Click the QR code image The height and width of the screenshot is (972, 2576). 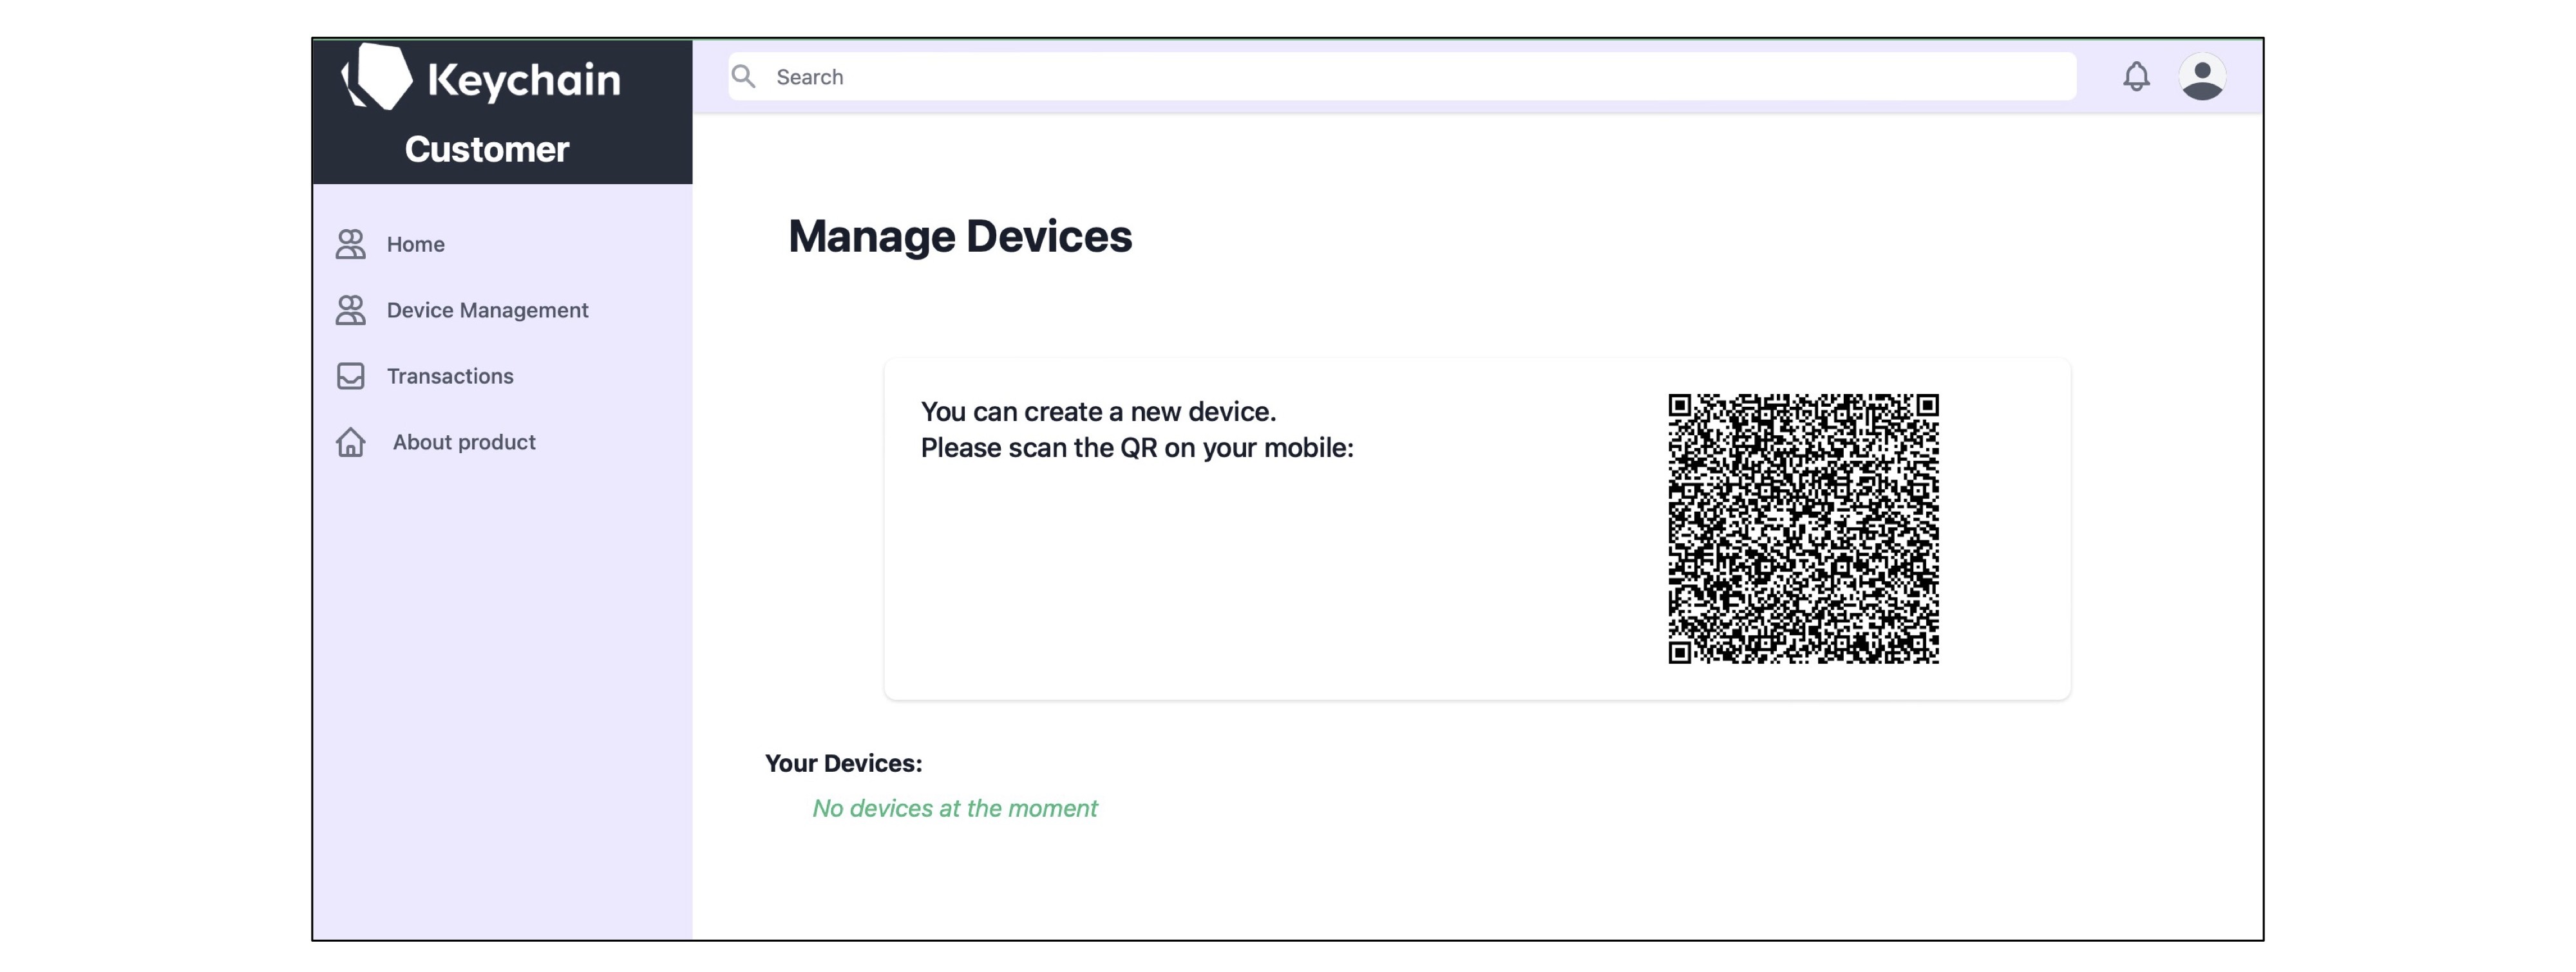point(1803,528)
